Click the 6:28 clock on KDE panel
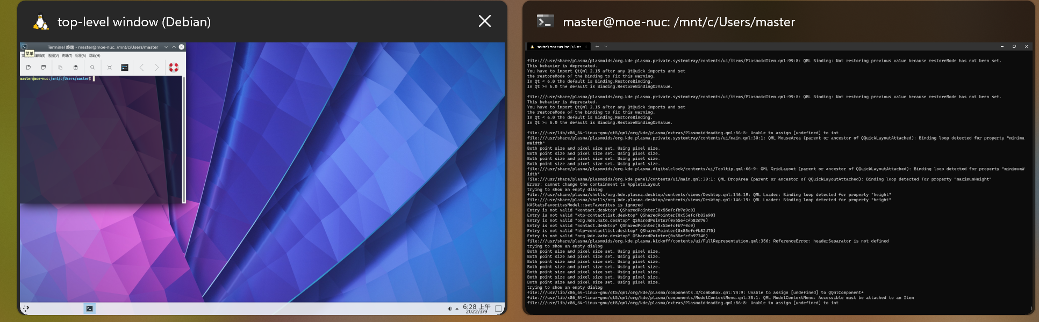Viewport: 1039px width, 322px height. [x=476, y=309]
